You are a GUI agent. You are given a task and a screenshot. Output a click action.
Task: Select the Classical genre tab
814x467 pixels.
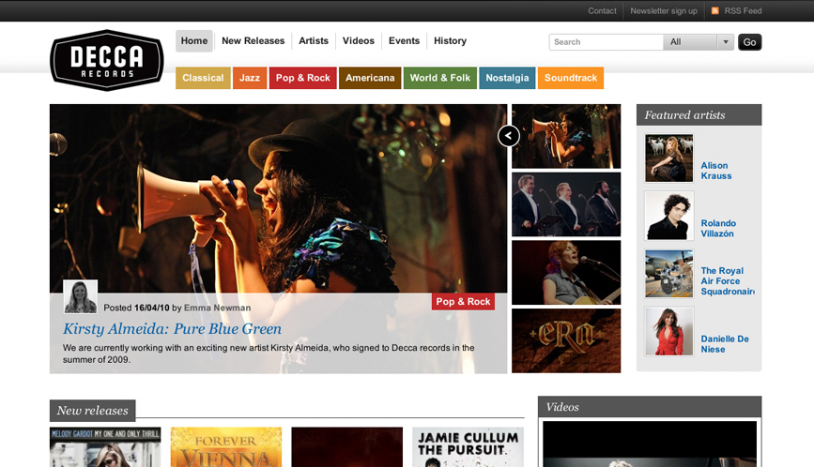coord(203,78)
